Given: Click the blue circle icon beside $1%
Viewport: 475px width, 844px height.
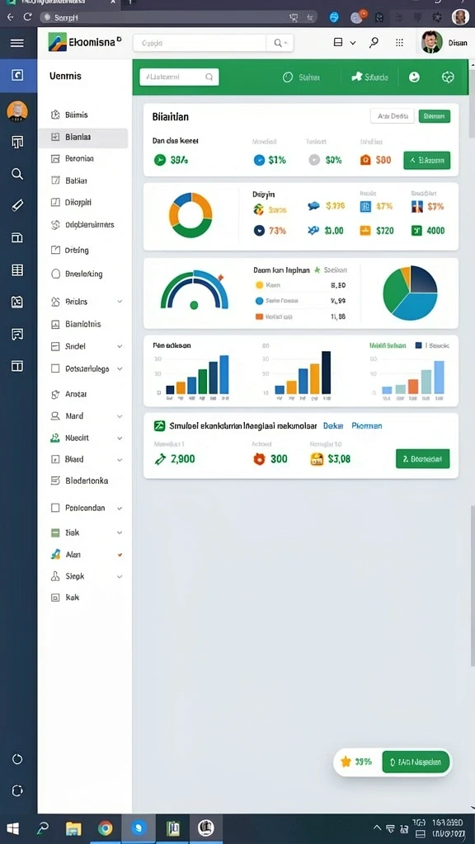Looking at the screenshot, I should [x=259, y=160].
